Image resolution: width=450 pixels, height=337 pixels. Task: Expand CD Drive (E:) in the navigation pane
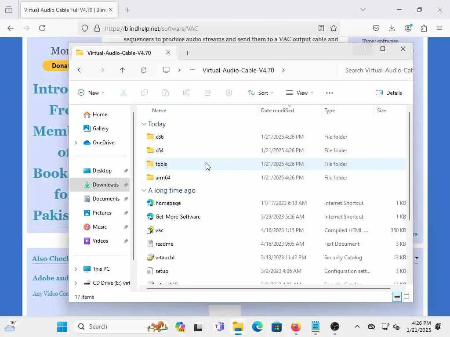[x=76, y=283]
